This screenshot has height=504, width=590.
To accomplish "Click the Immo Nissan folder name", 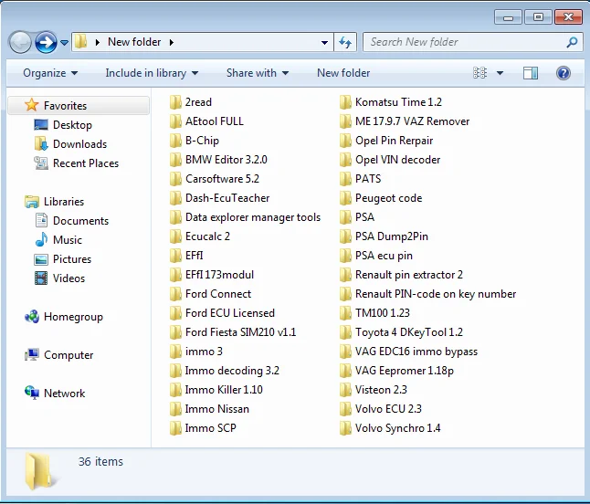I will pos(217,409).
